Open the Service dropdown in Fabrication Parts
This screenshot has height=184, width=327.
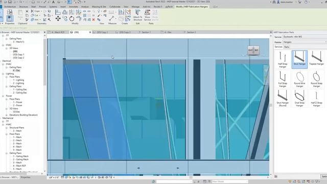[x=305, y=37]
